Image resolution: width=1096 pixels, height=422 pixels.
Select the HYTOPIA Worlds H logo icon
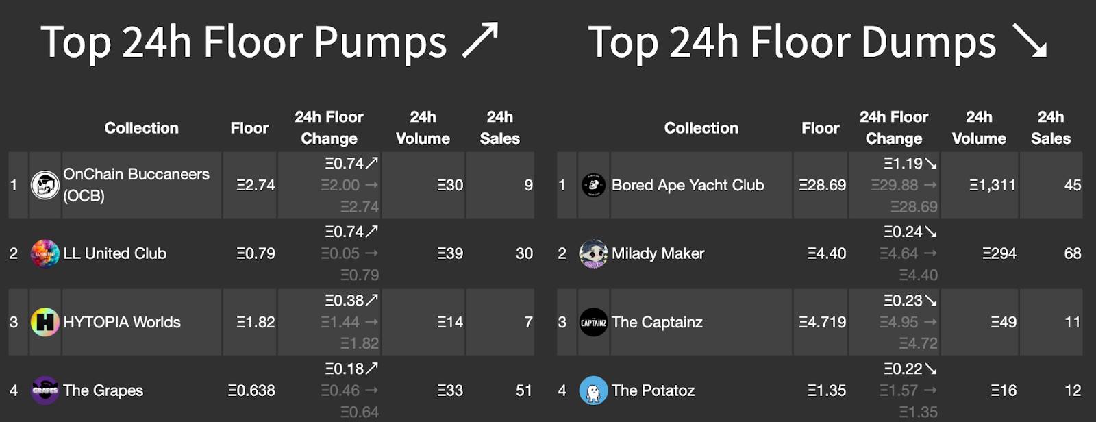(45, 322)
